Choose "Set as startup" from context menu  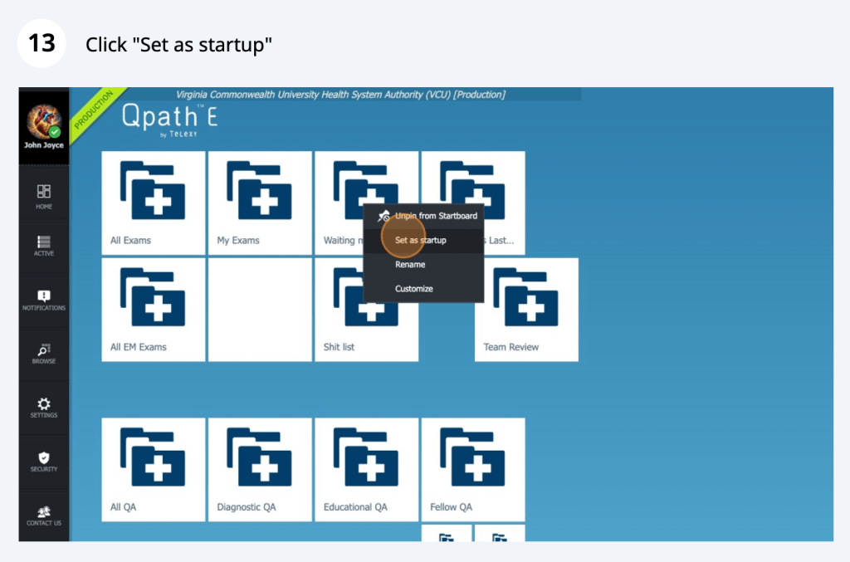click(x=420, y=241)
